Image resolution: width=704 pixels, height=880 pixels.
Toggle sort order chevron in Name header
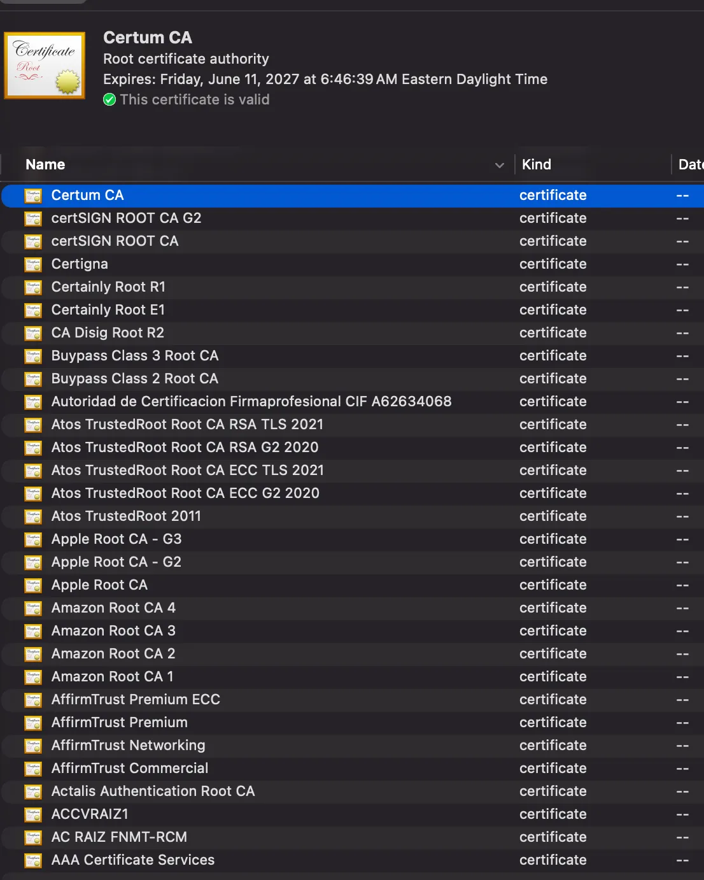point(500,165)
